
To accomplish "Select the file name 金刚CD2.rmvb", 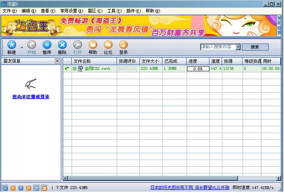I will click(98, 69).
